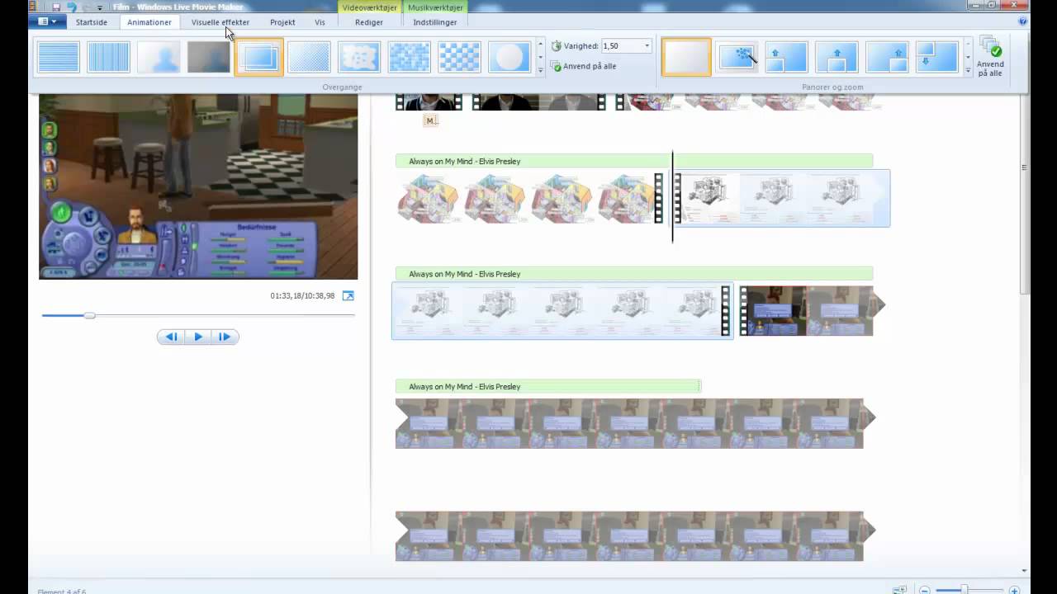This screenshot has height=594, width=1057.
Task: Select the colorful house clip on second row
Action: click(528, 198)
